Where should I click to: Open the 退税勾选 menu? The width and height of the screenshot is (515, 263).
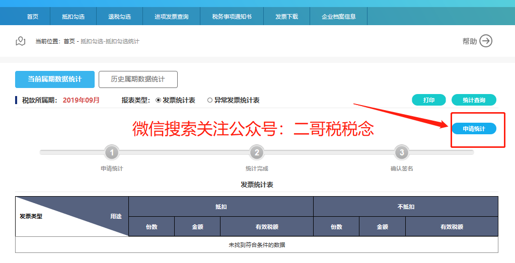(119, 17)
